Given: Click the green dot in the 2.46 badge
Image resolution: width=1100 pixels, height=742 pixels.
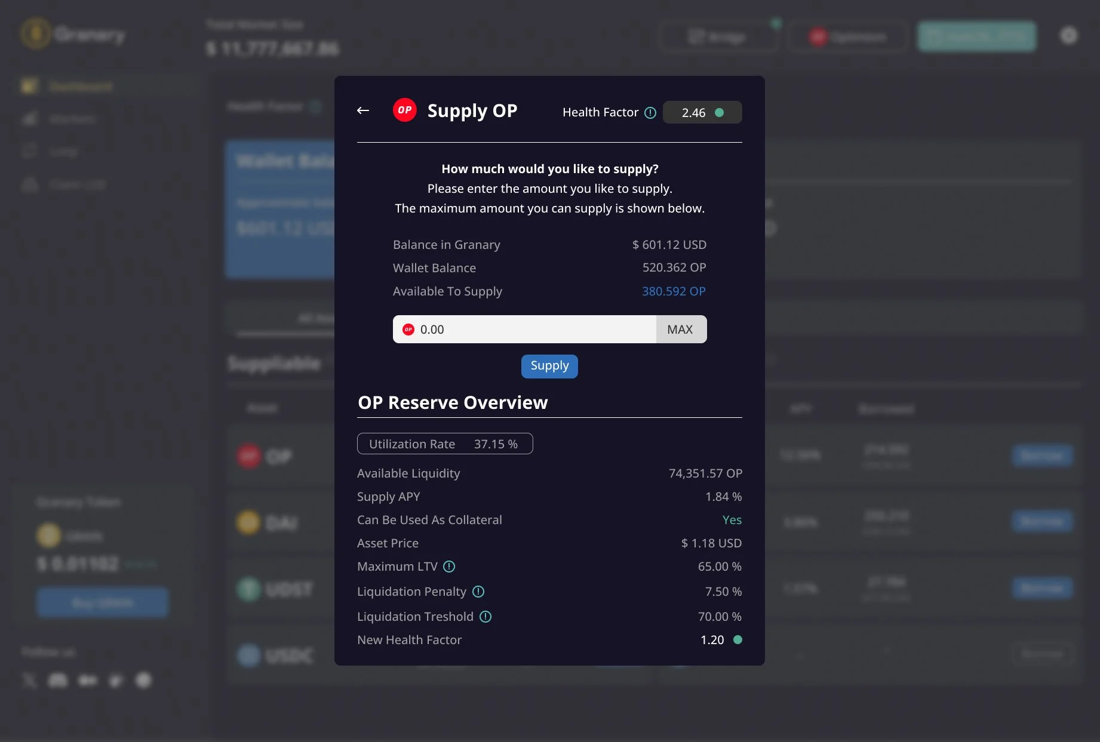Looking at the screenshot, I should pyautogui.click(x=720, y=112).
